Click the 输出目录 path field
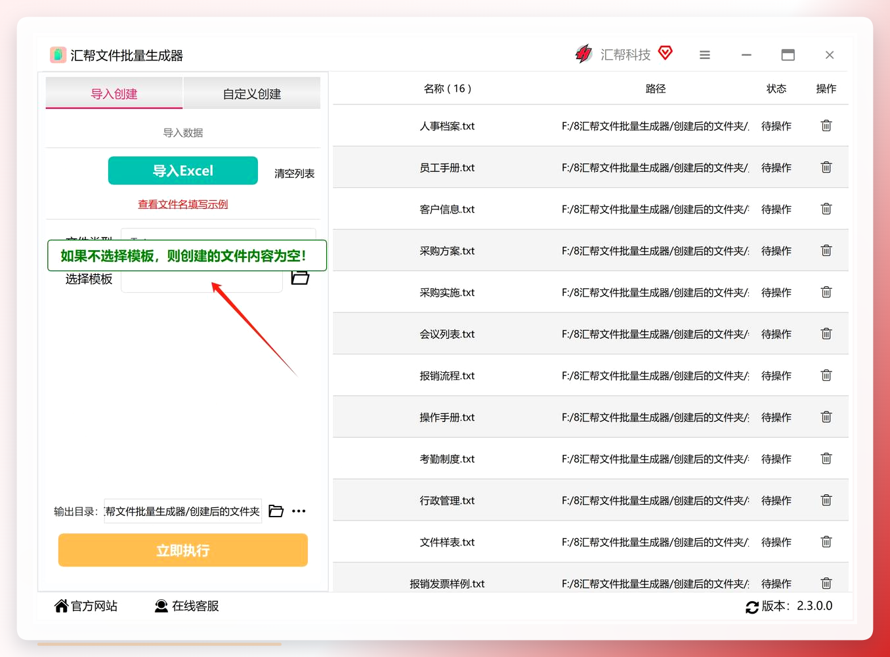The image size is (890, 657). click(183, 511)
